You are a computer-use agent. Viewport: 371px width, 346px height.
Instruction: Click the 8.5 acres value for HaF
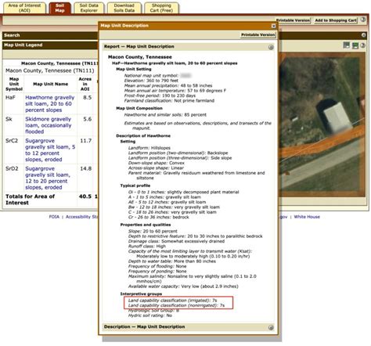tap(87, 98)
